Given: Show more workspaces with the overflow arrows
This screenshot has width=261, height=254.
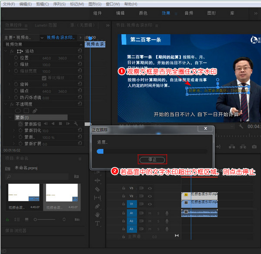Looking at the screenshot, I should (256, 13).
